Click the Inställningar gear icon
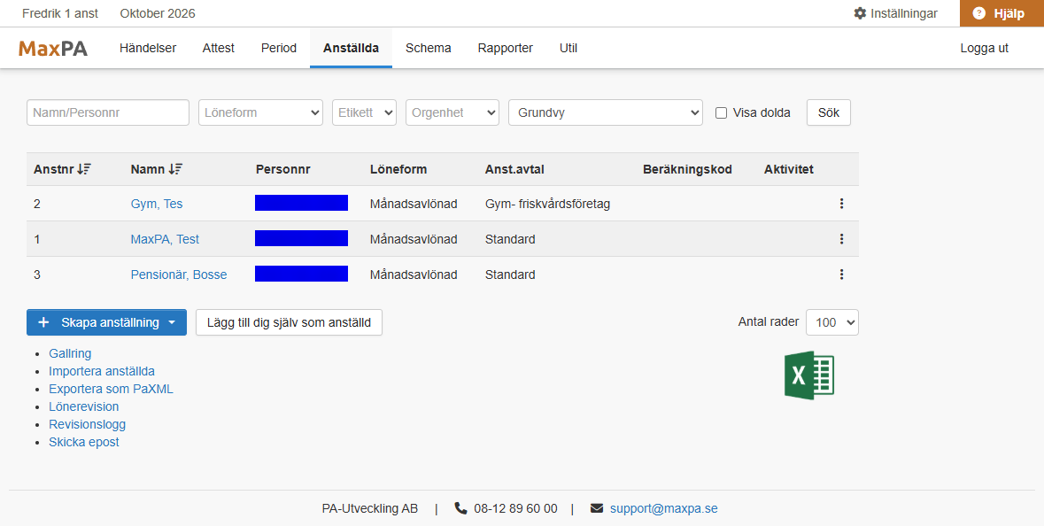Image resolution: width=1044 pixels, height=526 pixels. click(860, 13)
